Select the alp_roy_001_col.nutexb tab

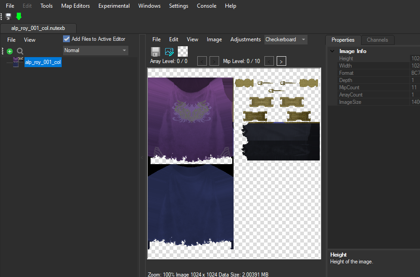pyautogui.click(x=38, y=28)
